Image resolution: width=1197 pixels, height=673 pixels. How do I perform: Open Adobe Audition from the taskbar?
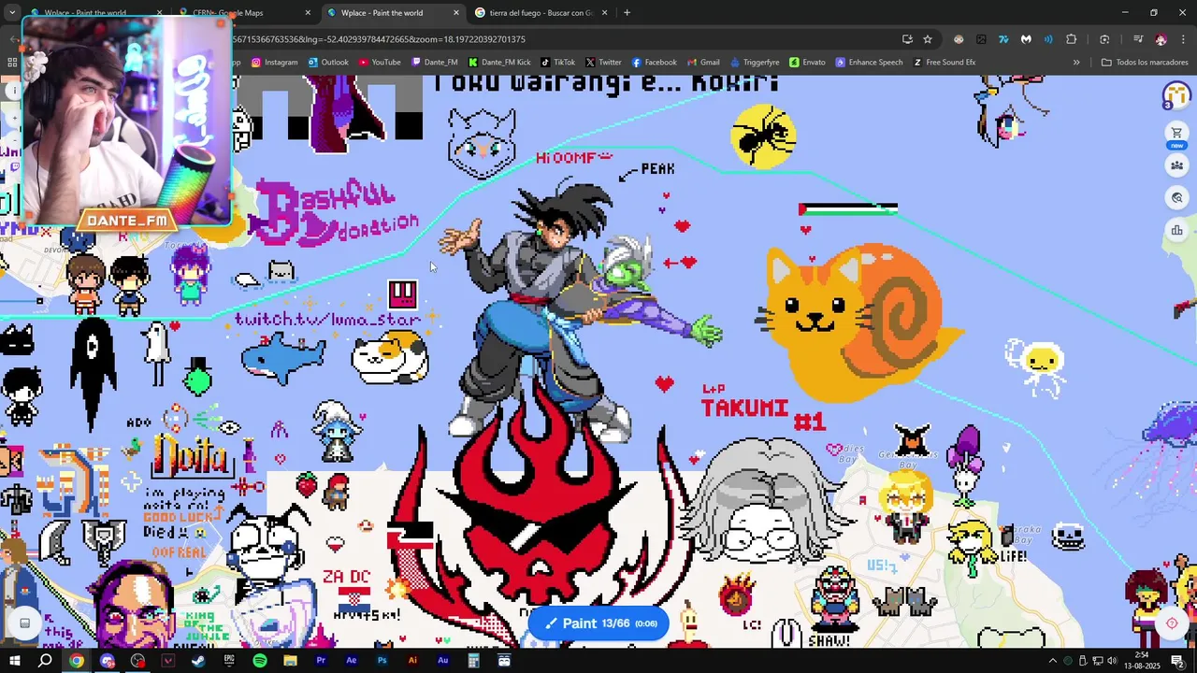pos(443,661)
